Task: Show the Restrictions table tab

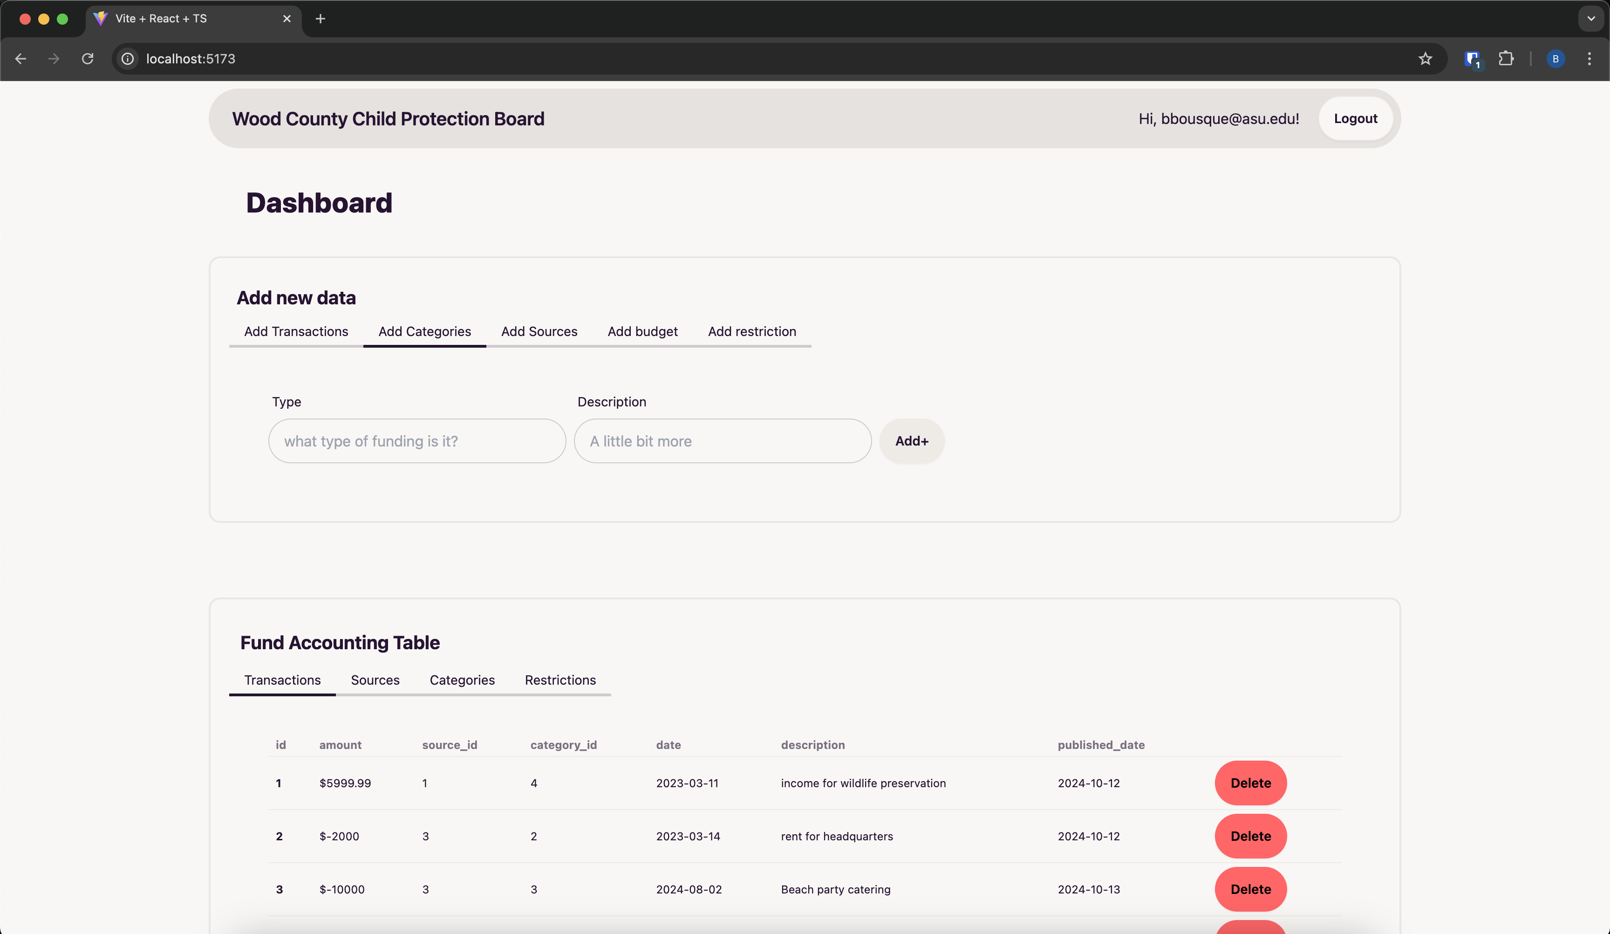Action: point(559,680)
